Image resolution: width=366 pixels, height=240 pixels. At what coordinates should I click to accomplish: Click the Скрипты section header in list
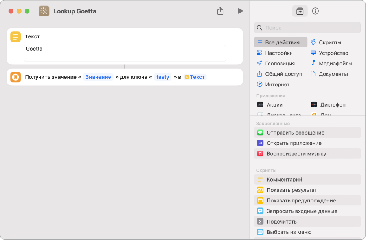(x=266, y=171)
